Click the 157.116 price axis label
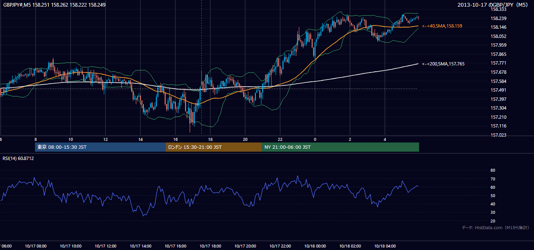534x250 pixels. point(498,126)
